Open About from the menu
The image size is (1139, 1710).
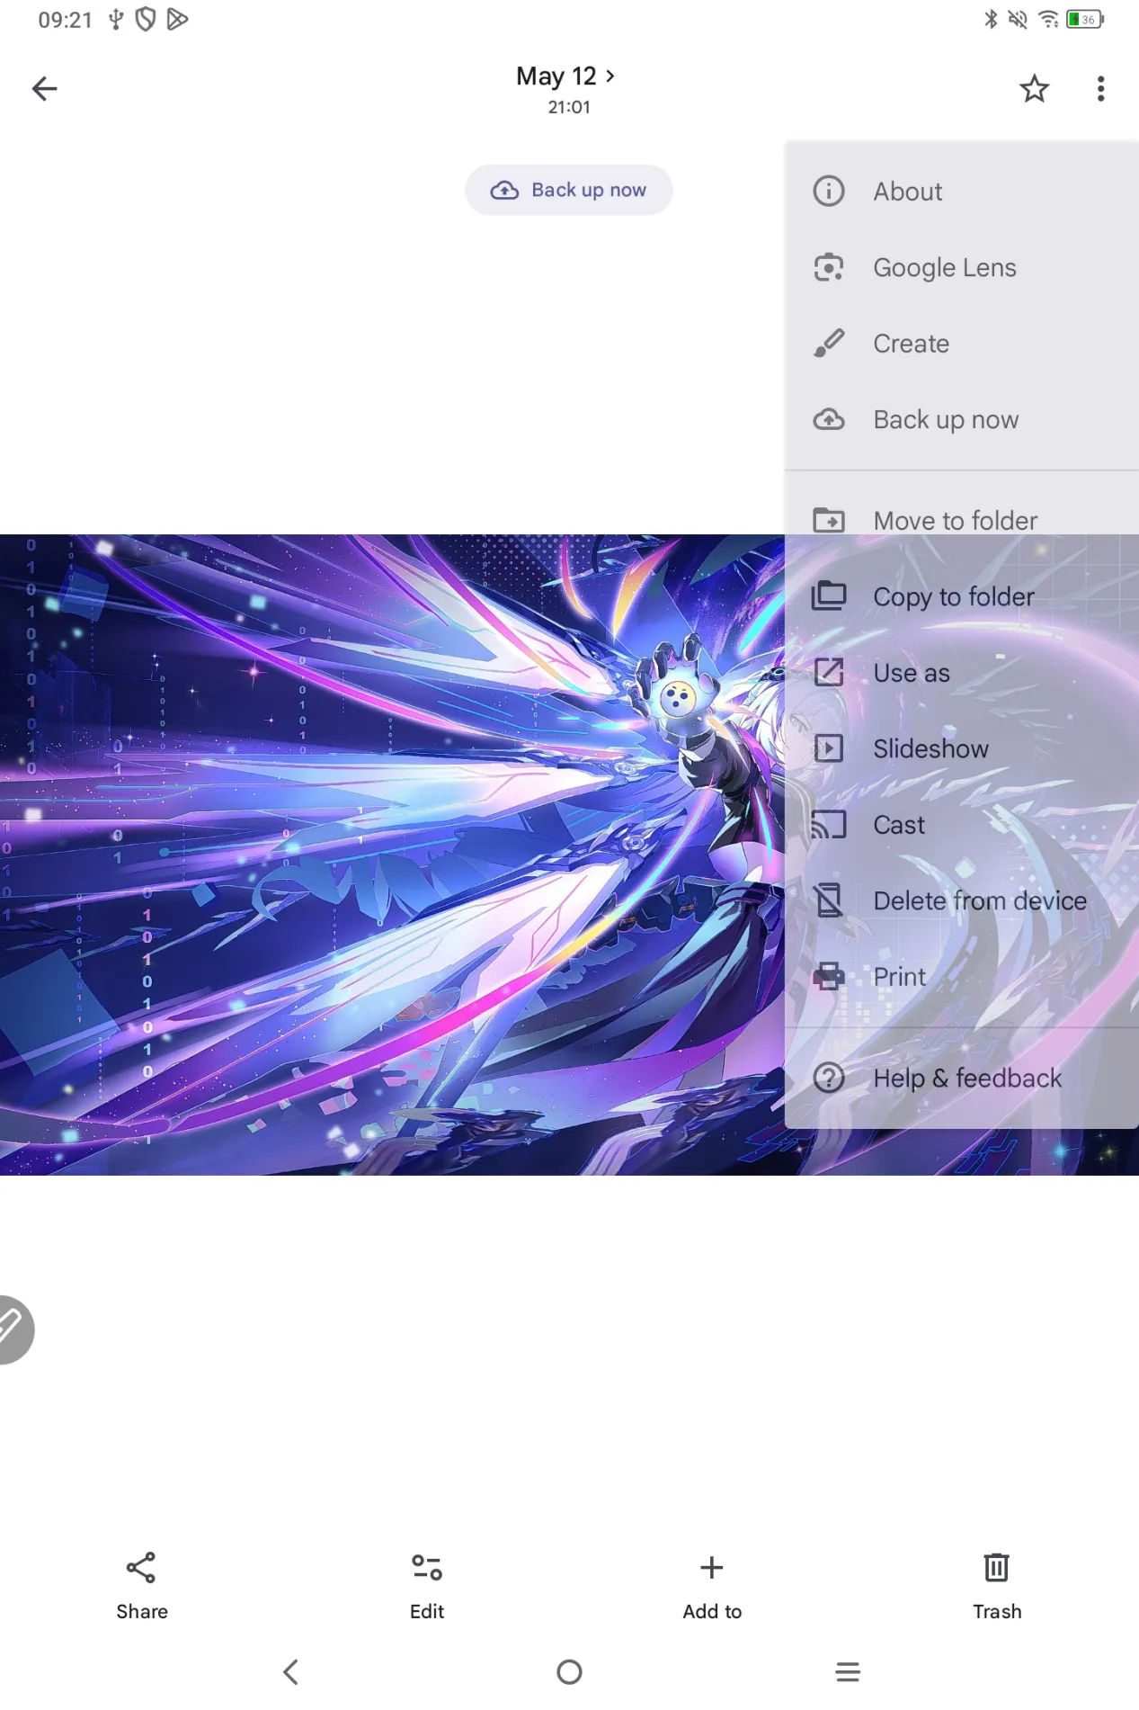pos(962,192)
